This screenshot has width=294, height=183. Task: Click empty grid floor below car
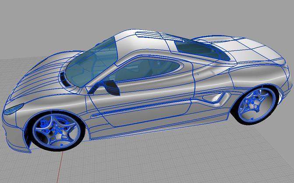175,162
